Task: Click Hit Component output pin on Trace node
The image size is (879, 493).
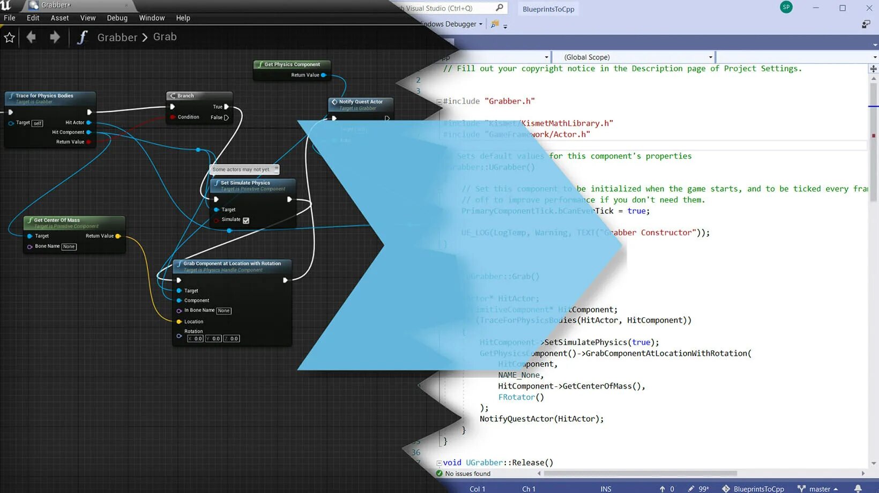Action: point(89,132)
